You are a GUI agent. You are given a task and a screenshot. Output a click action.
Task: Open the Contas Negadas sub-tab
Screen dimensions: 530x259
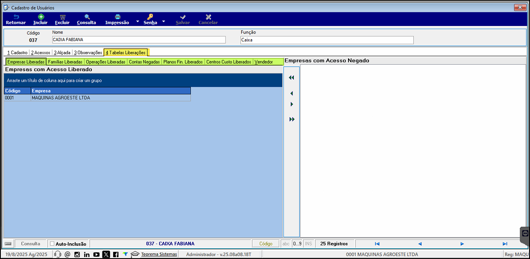tap(144, 62)
